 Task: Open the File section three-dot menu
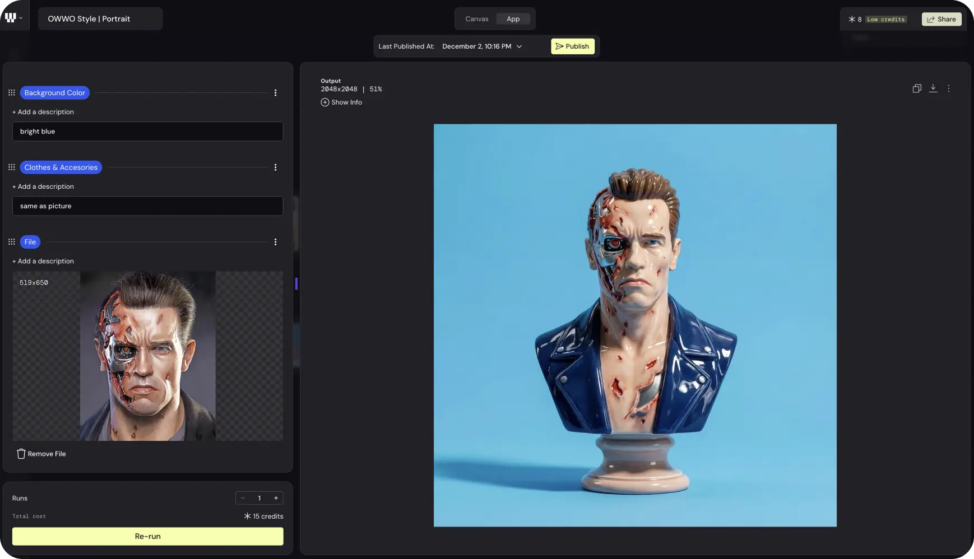click(x=275, y=242)
